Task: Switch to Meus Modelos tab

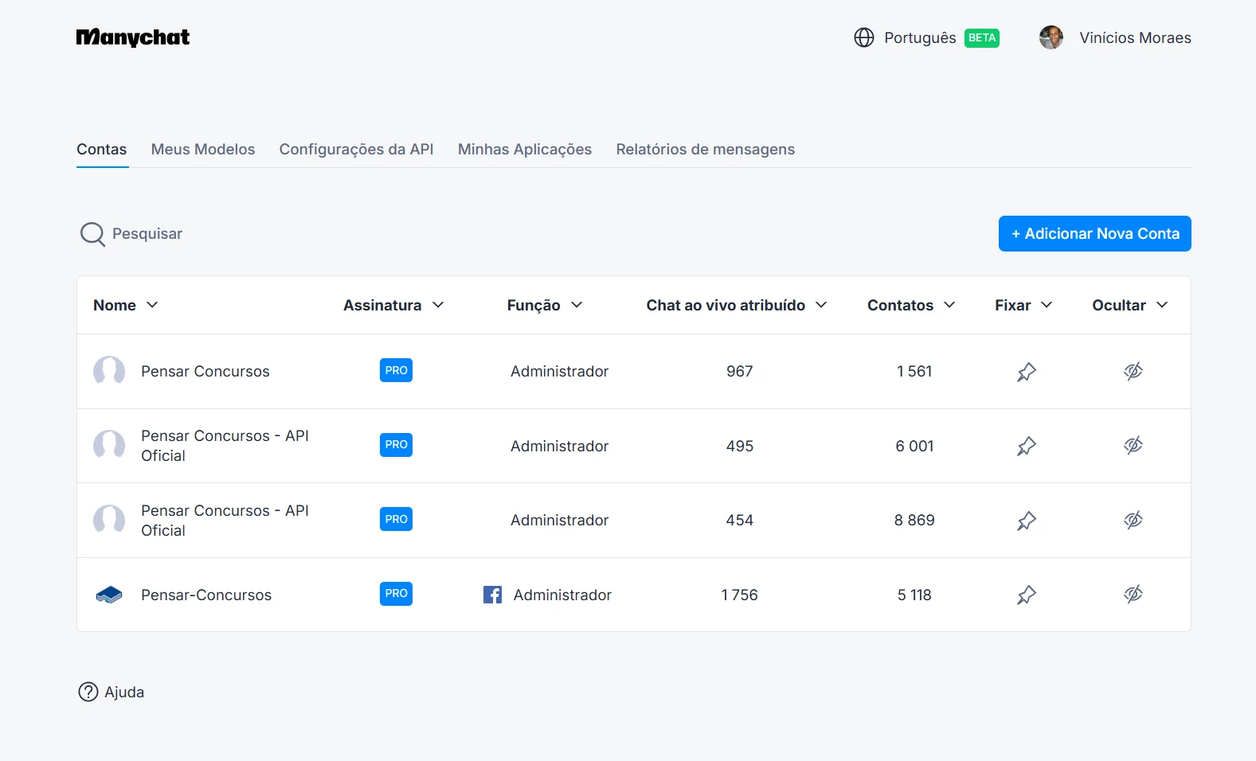Action: [203, 150]
